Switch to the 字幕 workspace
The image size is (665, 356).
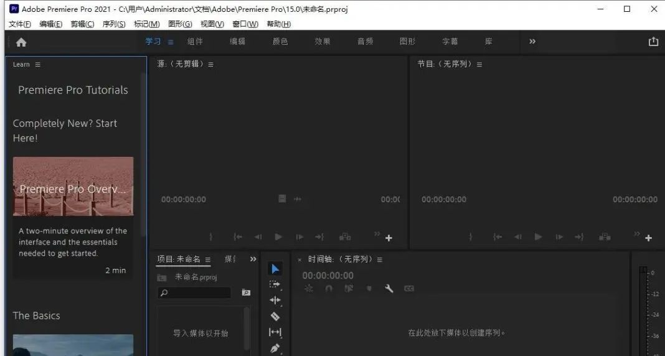[x=450, y=42]
